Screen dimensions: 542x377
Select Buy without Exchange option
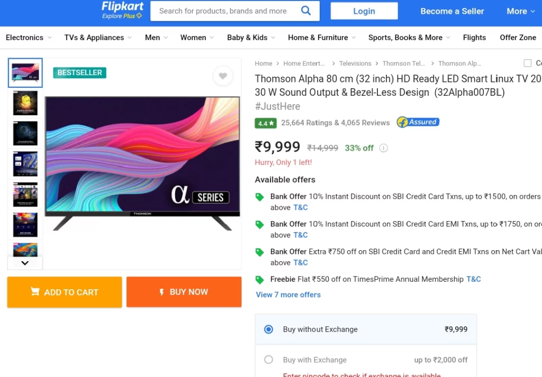tap(269, 329)
